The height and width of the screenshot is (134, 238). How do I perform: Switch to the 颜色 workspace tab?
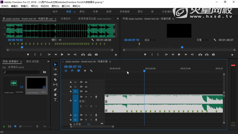coord(82,12)
